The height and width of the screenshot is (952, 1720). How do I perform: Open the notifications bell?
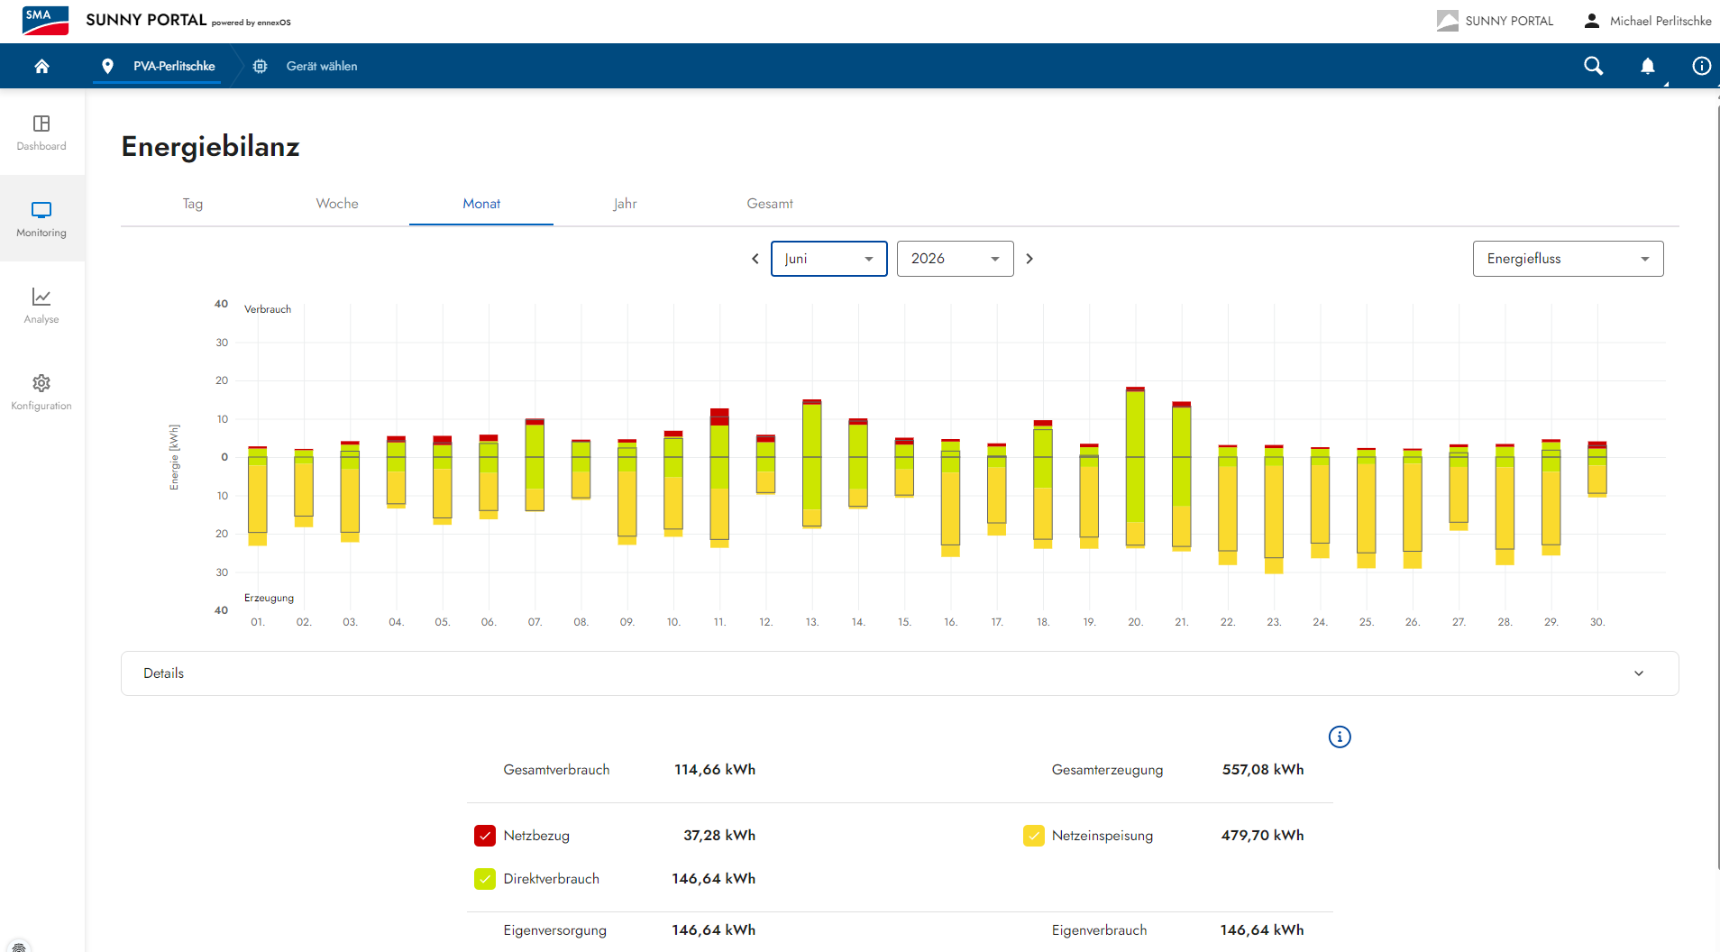pyautogui.click(x=1648, y=66)
